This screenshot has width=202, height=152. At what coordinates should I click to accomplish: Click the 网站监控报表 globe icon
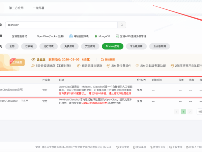71,36
